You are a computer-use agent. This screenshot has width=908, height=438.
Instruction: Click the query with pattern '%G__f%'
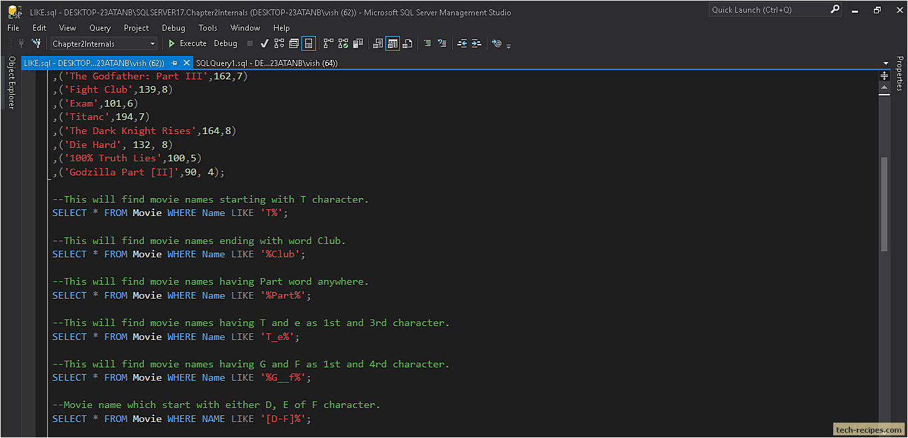pos(182,377)
